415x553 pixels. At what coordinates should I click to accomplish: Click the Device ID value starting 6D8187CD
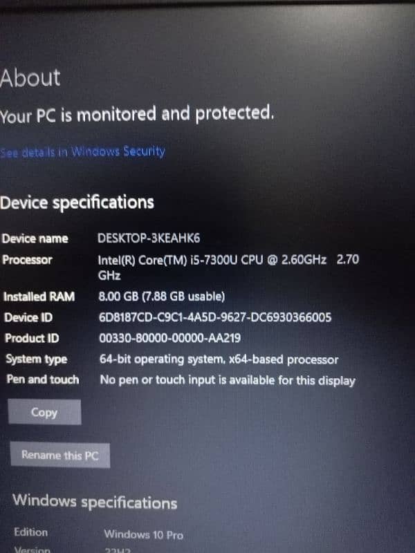(215, 317)
